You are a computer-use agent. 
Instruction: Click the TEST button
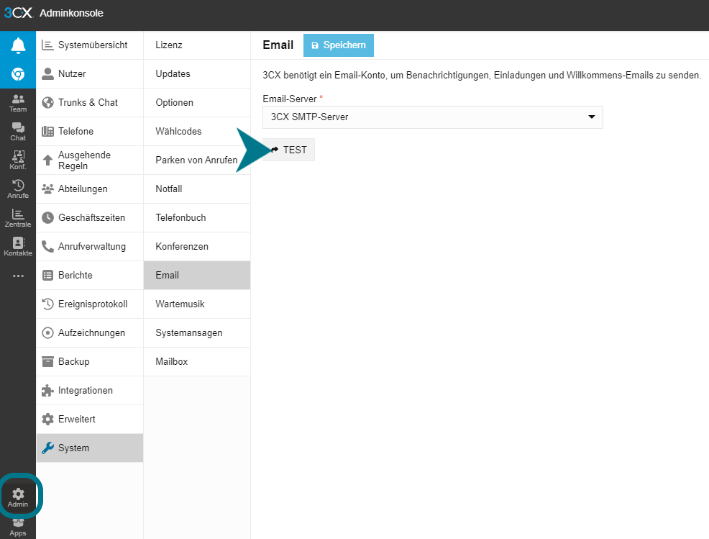[x=288, y=150]
